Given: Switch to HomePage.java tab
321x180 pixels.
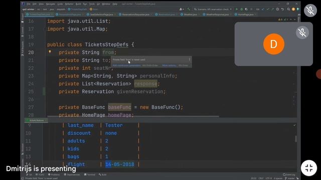Looking at the screenshot, I should 245,14.
